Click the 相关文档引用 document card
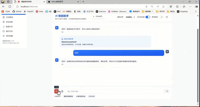200x107 pixels. [105, 42]
